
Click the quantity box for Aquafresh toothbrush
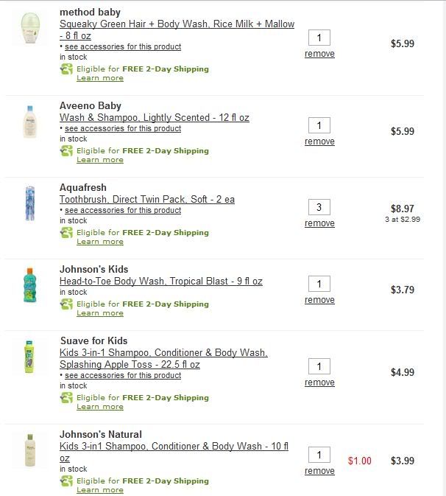pos(319,207)
